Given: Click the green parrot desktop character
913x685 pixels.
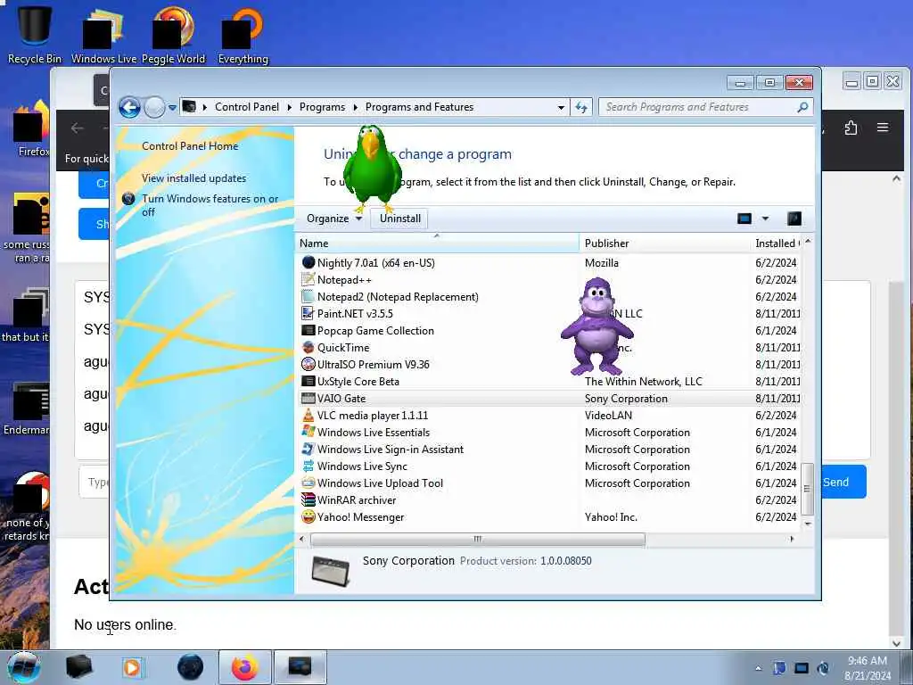Looking at the screenshot, I should coord(372,169).
